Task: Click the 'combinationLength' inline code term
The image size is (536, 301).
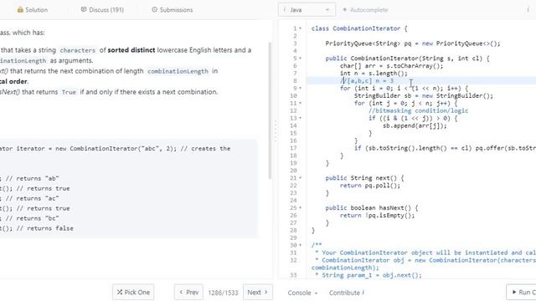Action: (x=178, y=71)
